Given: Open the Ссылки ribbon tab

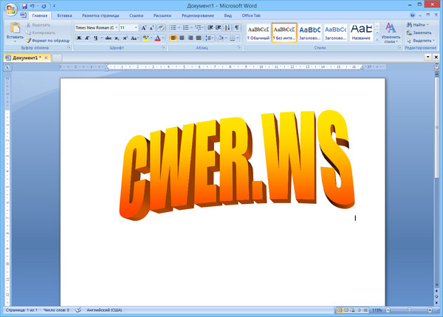Looking at the screenshot, I should coord(136,16).
